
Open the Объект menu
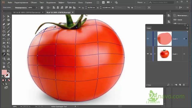tap(34, 2)
